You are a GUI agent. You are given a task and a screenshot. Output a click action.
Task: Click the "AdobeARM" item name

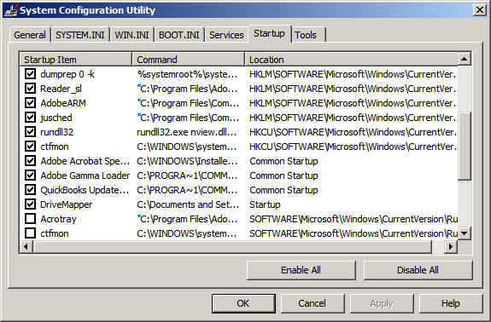63,103
